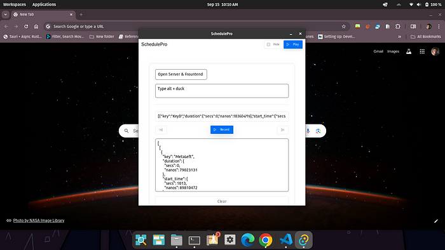The image size is (445, 250).
Task: Open Google Lens image search icon
Action: pos(318,131)
